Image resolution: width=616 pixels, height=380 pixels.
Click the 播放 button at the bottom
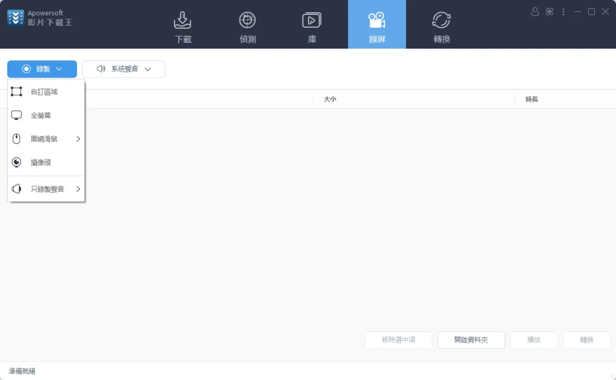click(534, 340)
